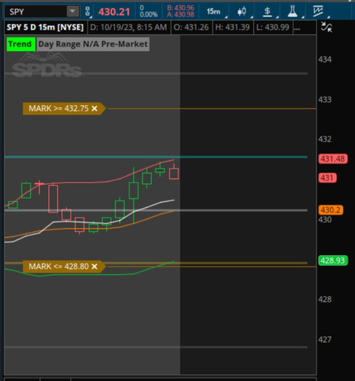The image size is (355, 381).
Task: Click the last price 430.21
Action: (114, 11)
